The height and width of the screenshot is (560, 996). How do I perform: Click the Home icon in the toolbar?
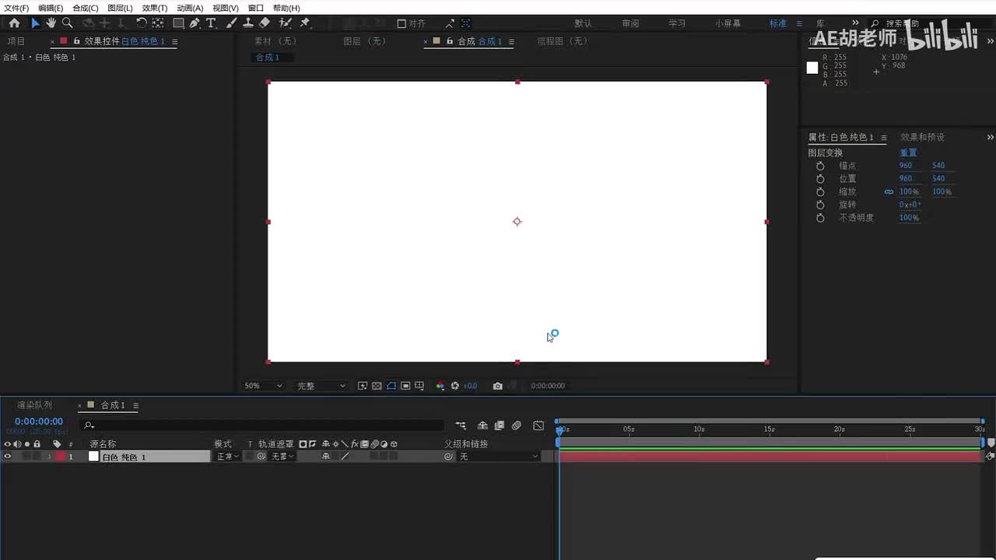pos(14,23)
